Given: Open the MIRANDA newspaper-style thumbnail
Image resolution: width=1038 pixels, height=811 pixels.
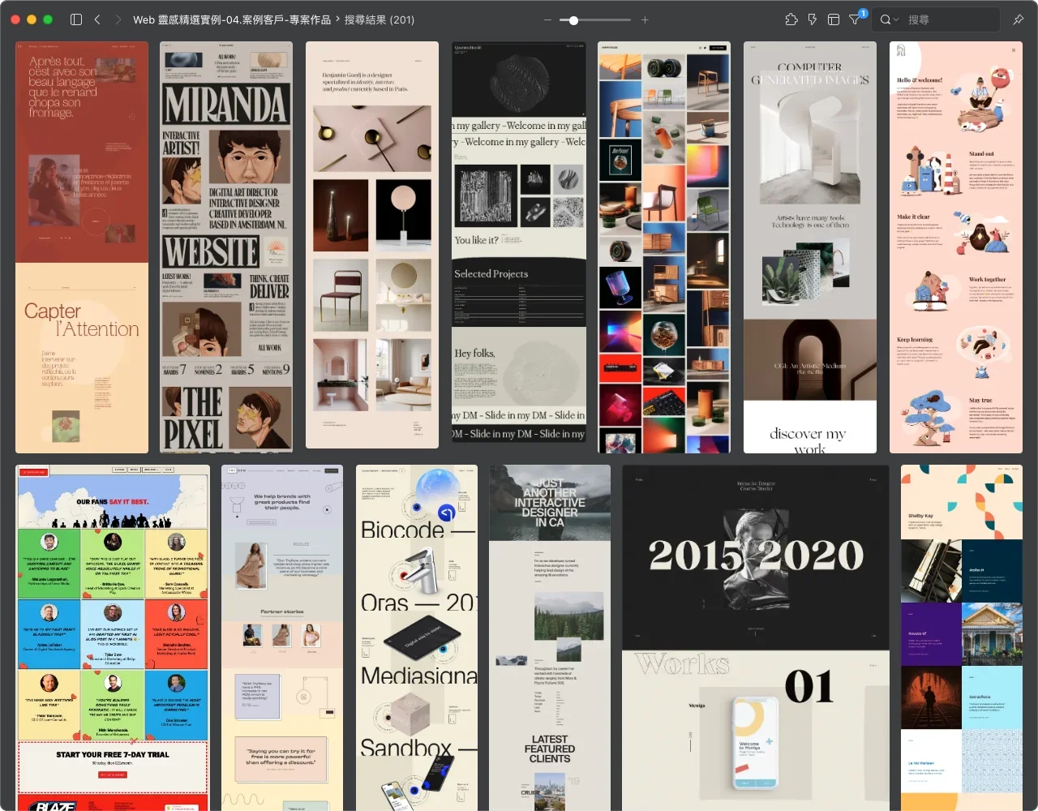Looking at the screenshot, I should click(x=226, y=247).
